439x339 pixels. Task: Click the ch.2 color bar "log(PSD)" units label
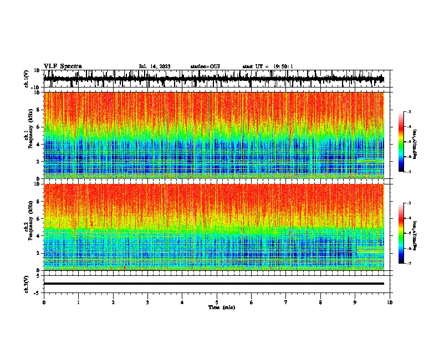coord(415,235)
